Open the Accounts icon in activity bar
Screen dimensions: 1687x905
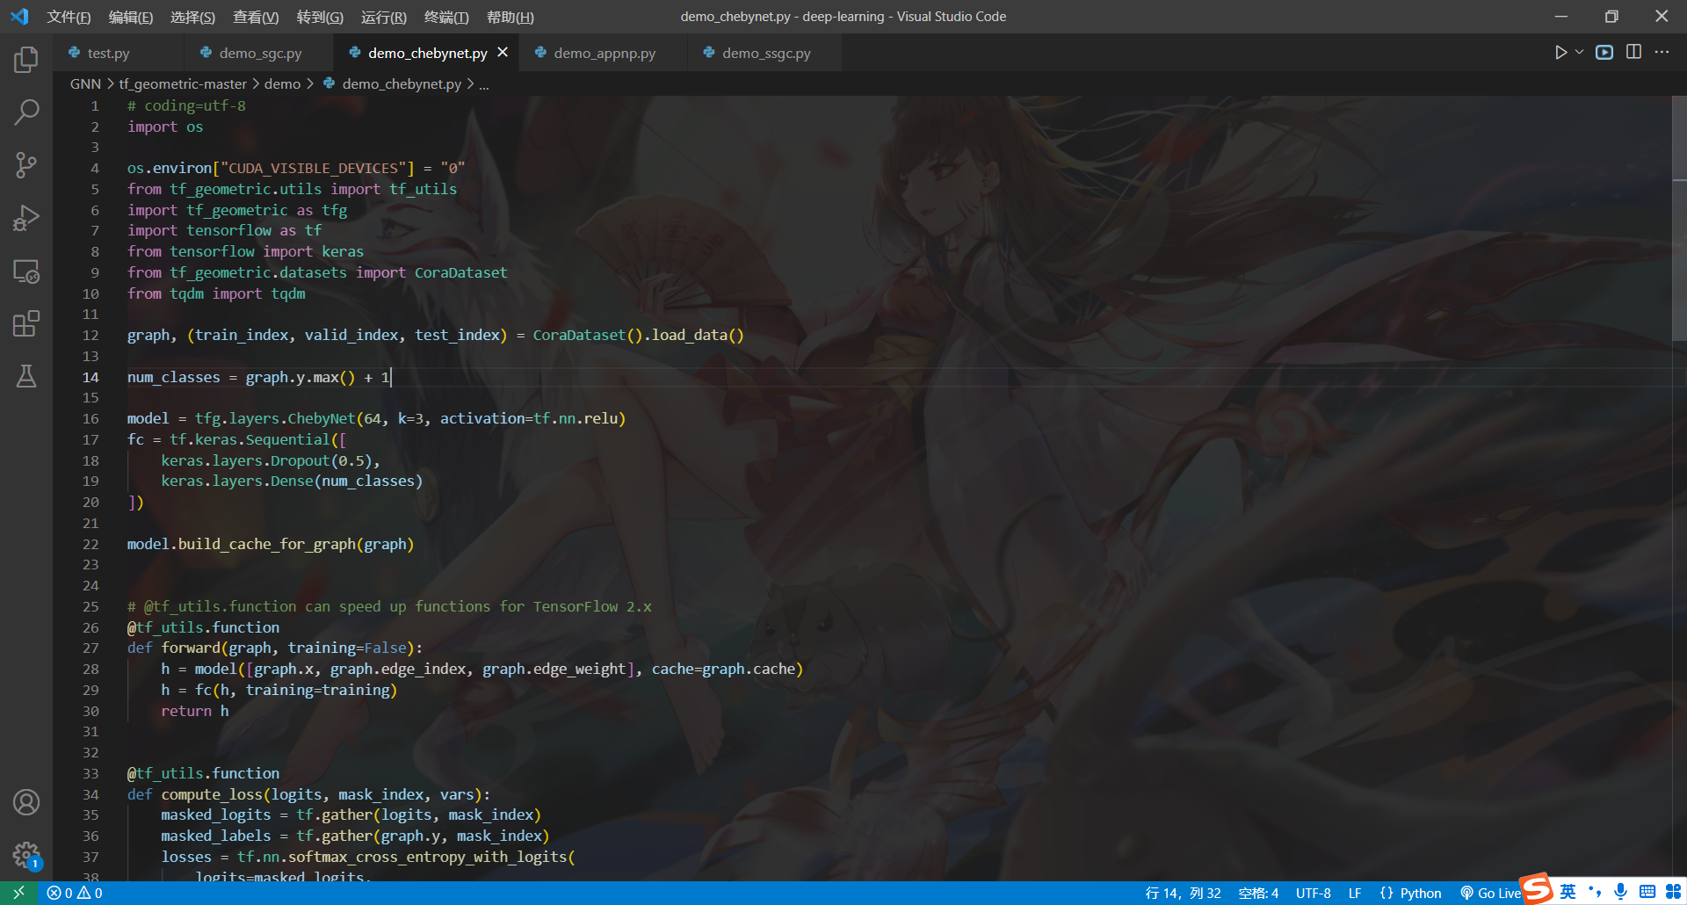tap(25, 802)
